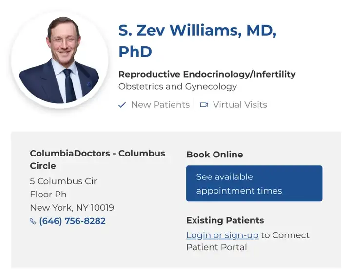The image size is (351, 273).
Task: Open the Login or sign-up link
Action: [x=222, y=235]
